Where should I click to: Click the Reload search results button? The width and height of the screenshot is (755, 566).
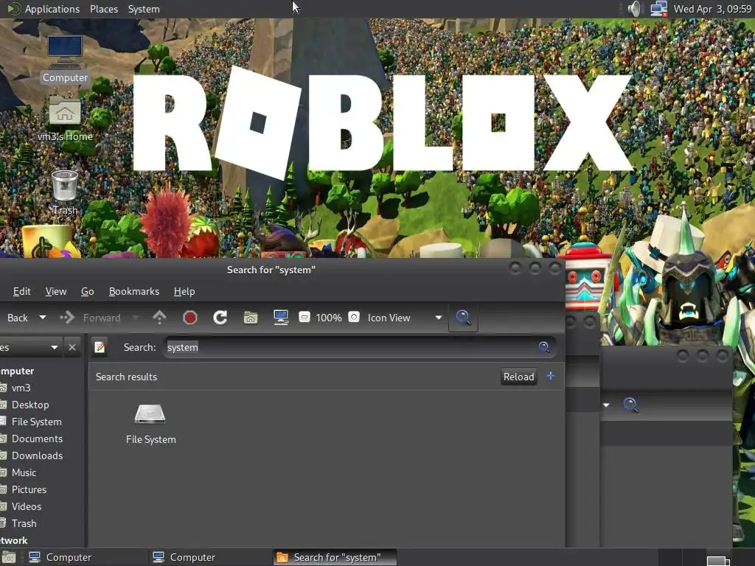pos(518,377)
